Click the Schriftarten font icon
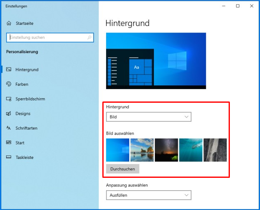The image size is (260, 210). [9, 128]
